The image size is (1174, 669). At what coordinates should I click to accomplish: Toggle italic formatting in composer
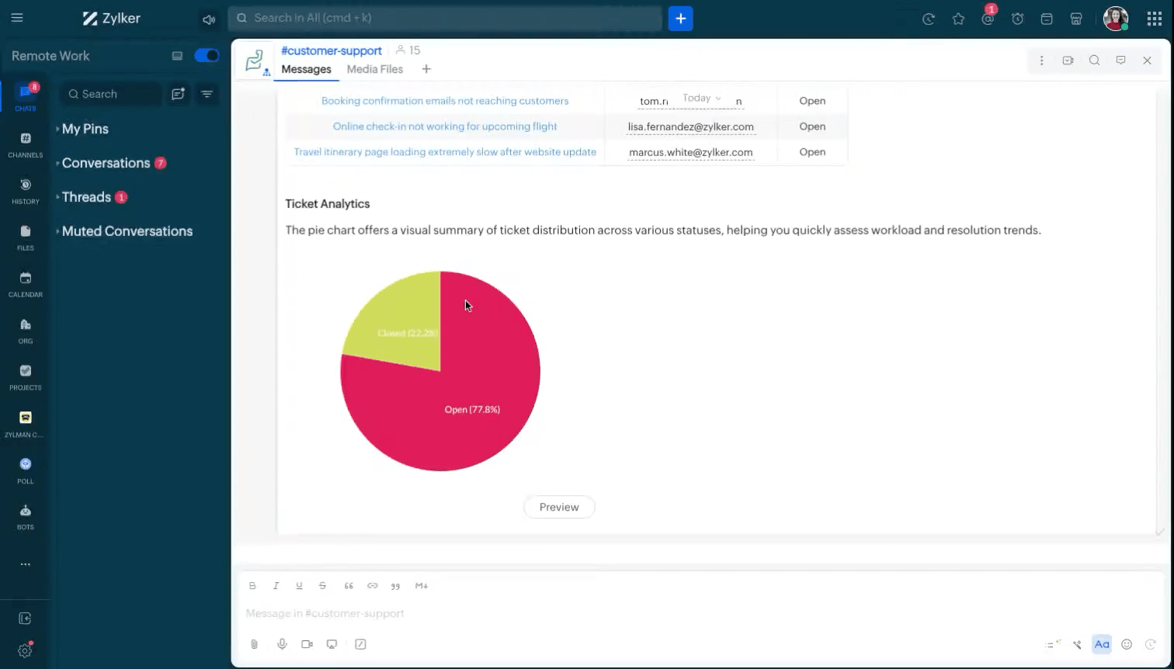coord(276,586)
